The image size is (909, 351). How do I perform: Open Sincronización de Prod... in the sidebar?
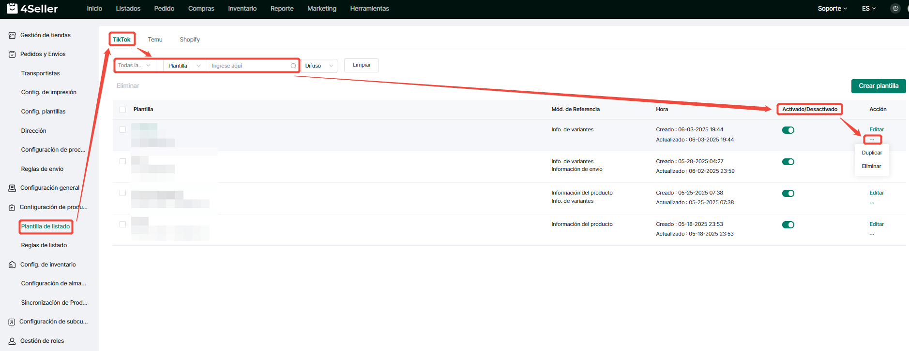click(54, 303)
